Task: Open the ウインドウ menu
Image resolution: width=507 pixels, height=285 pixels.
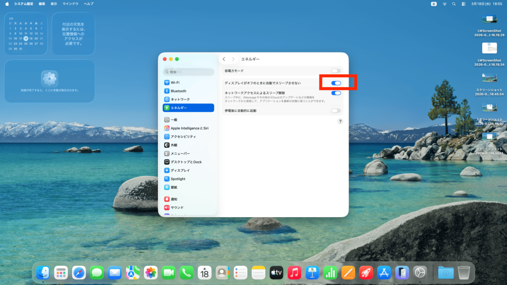Action: coord(70,4)
